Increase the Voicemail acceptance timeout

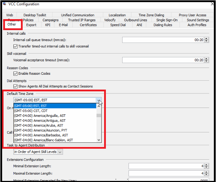pyautogui.click(x=206, y=59)
